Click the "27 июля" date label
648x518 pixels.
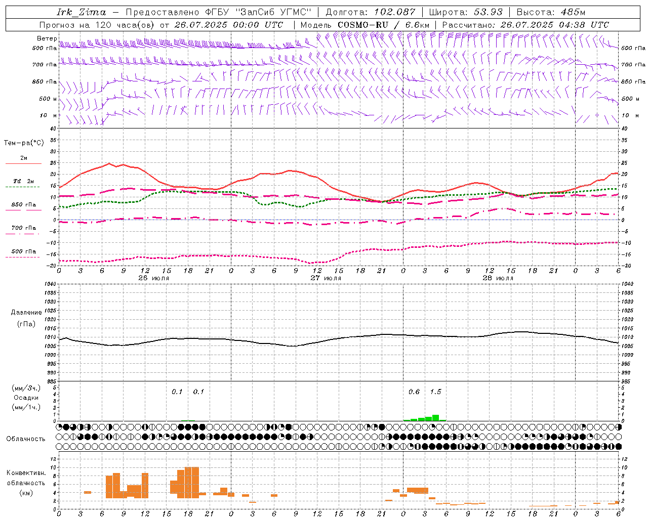(x=326, y=278)
